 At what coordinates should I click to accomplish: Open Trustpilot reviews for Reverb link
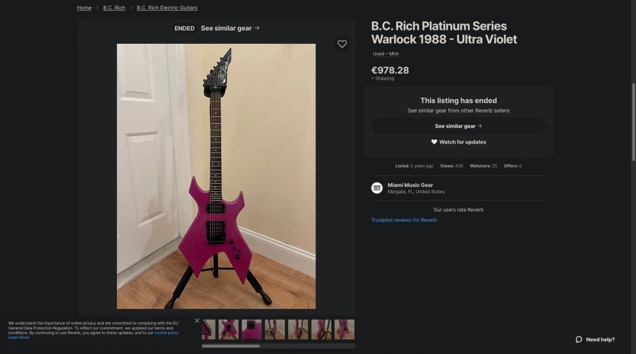(404, 220)
